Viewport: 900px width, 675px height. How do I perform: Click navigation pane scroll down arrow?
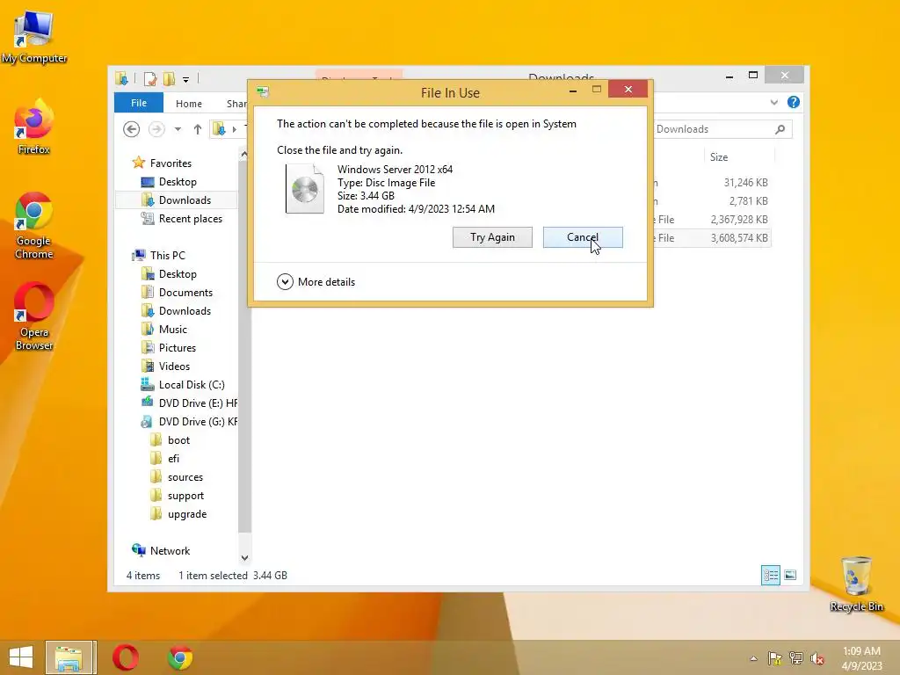coord(244,558)
